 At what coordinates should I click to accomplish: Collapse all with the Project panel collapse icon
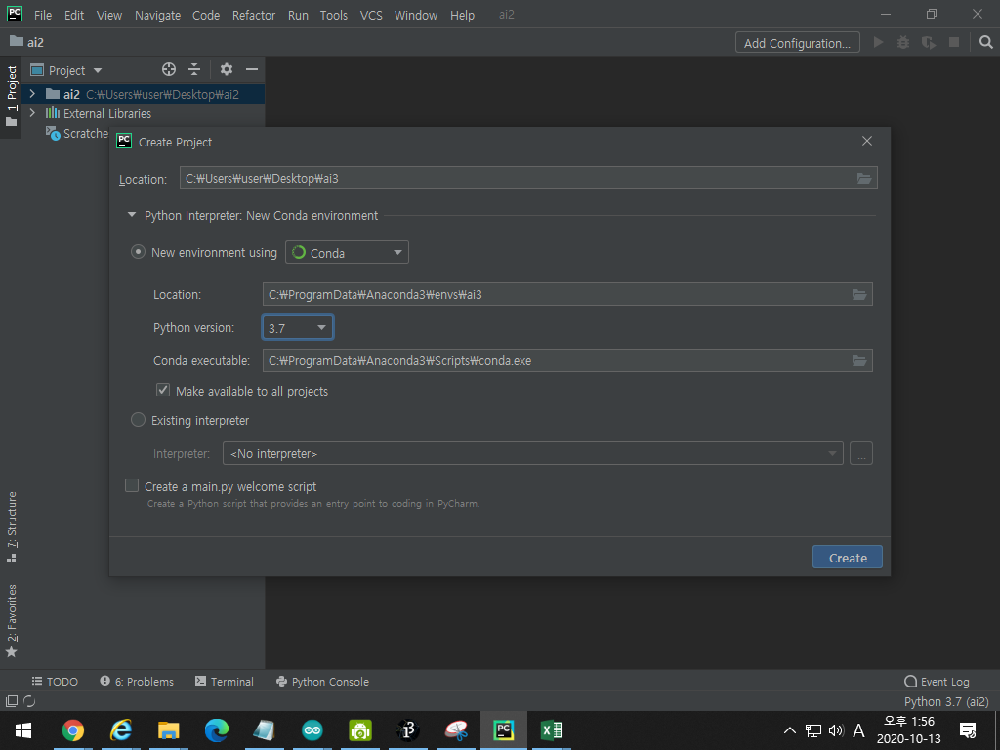pos(194,69)
